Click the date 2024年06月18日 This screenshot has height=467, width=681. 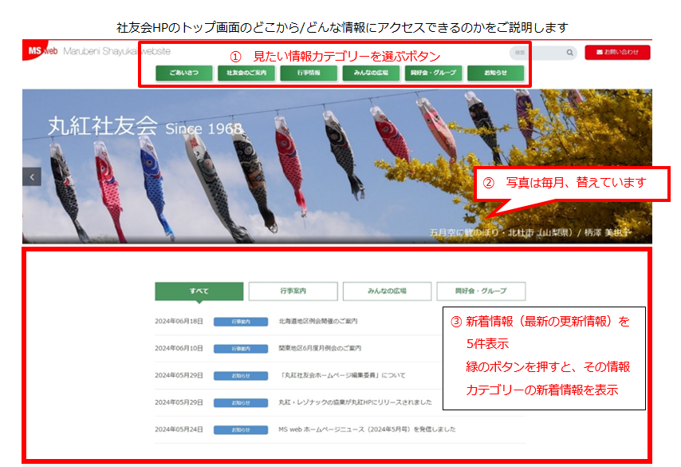click(179, 322)
